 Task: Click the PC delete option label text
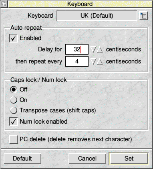[x=76, y=139]
